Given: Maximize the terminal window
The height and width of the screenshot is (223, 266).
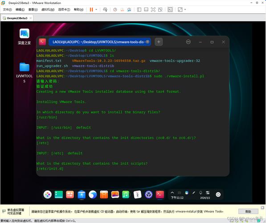Looking at the screenshot, I should pos(212,42).
